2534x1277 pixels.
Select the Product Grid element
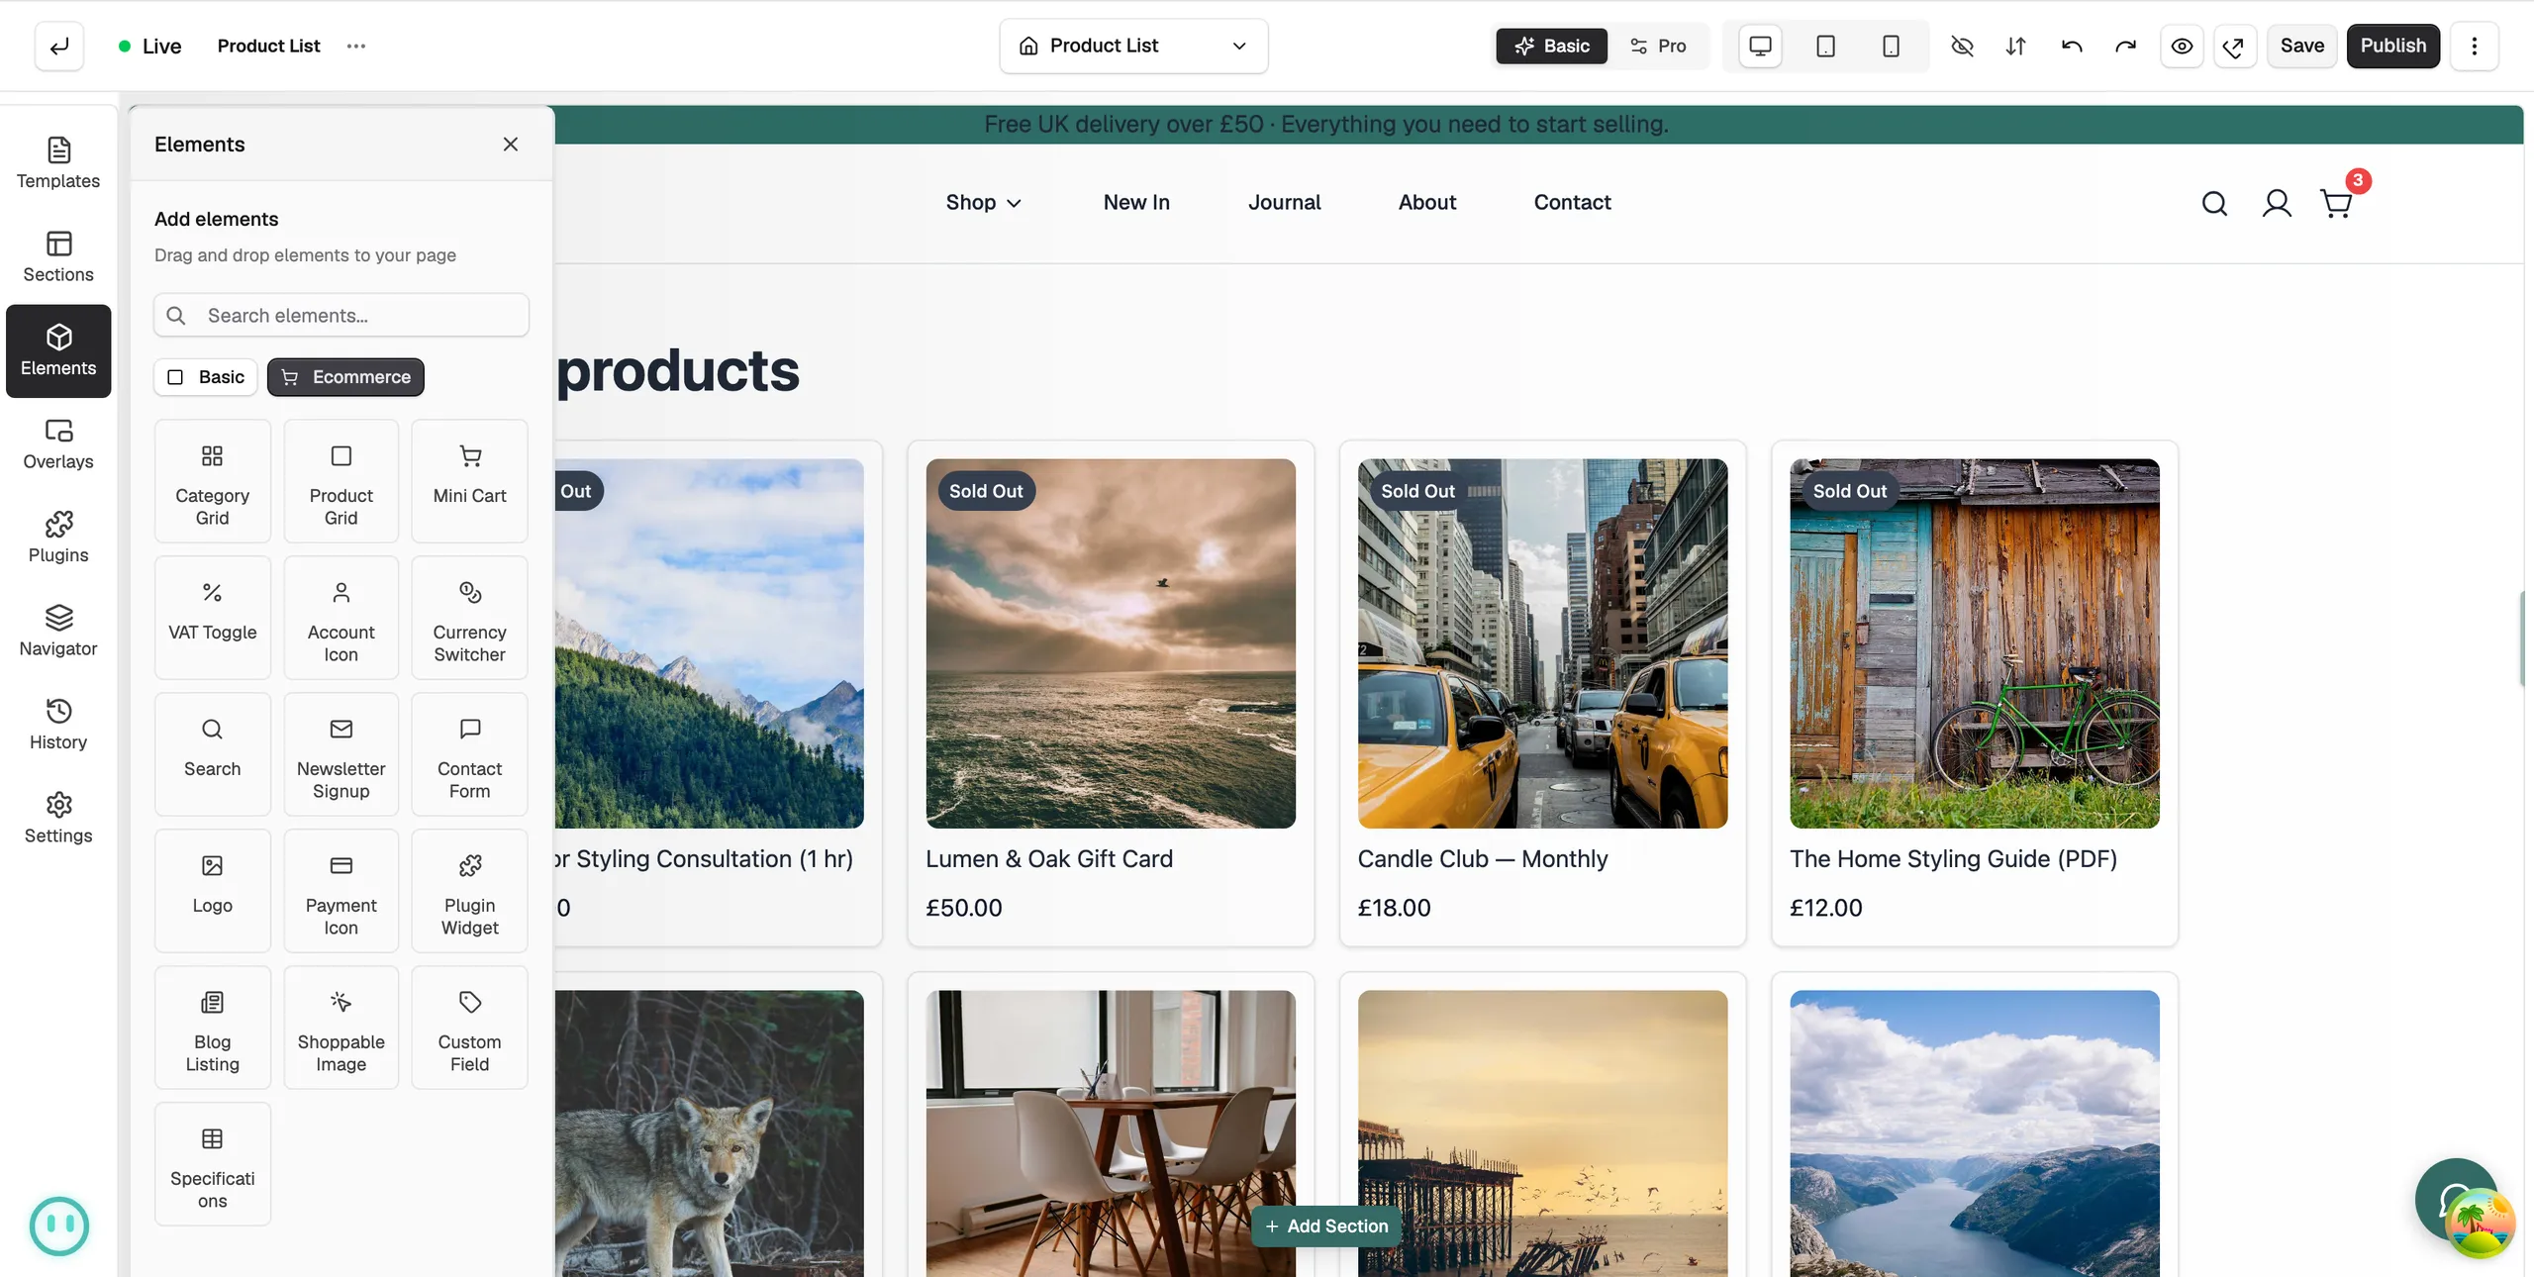[341, 481]
